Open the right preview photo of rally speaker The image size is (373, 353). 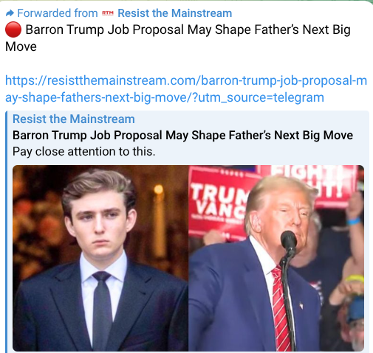[276, 258]
